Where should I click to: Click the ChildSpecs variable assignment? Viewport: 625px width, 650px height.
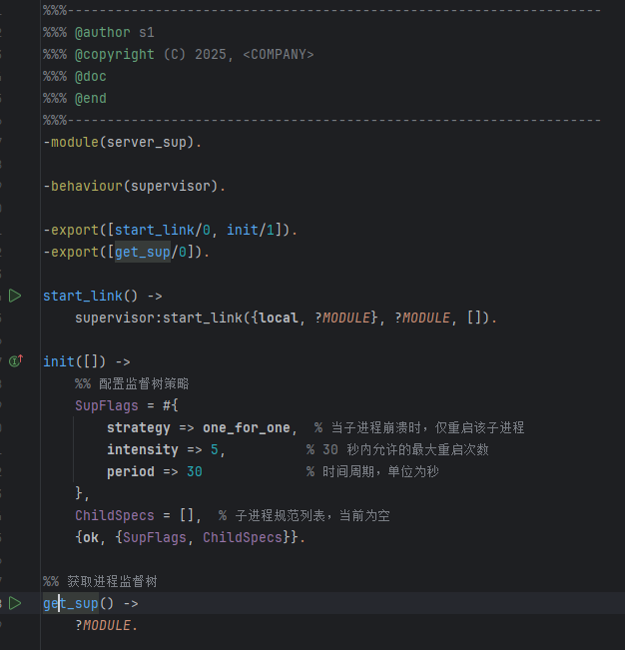pyautogui.click(x=115, y=515)
